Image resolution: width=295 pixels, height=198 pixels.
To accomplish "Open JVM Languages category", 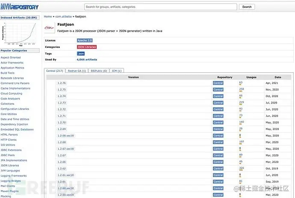I will 10,171.
